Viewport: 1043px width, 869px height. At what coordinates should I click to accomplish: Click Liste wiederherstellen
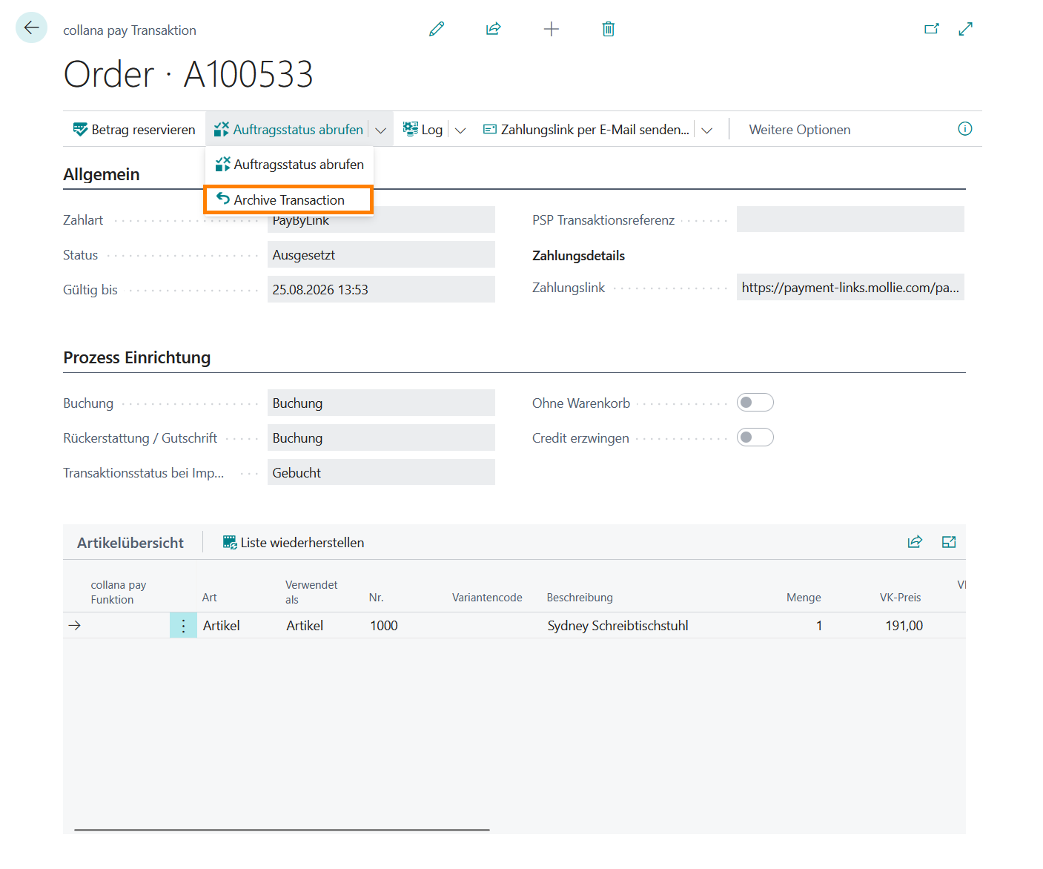click(294, 543)
